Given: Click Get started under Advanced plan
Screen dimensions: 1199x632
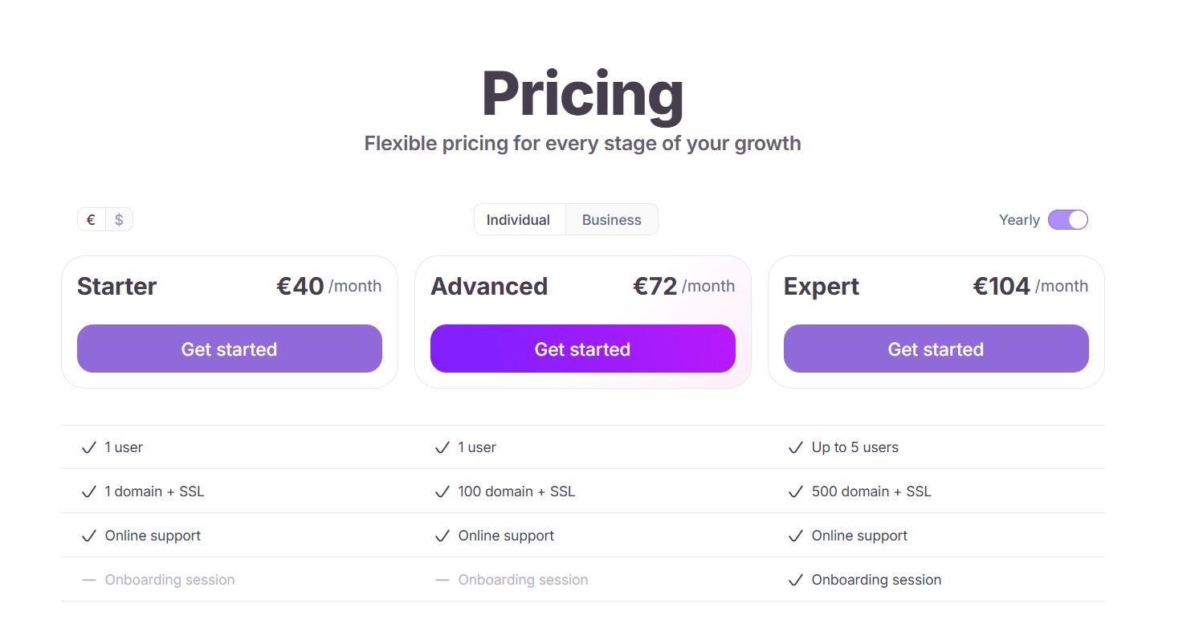Looking at the screenshot, I should click(583, 349).
